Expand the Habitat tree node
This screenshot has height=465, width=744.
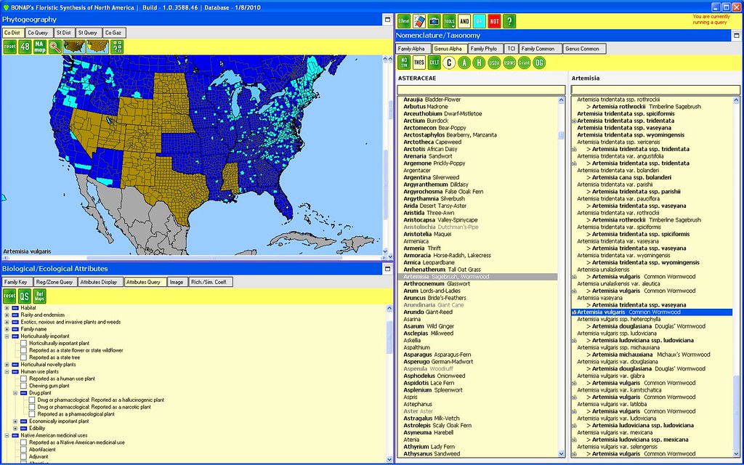click(x=7, y=308)
